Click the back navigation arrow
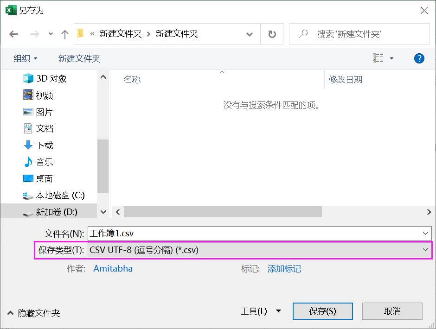Screen dimensions: 436x329 point(13,34)
